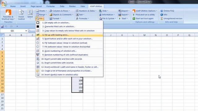Choose '9. Random numbering of cells' entry
The image size is (198, 111).
[69, 55]
